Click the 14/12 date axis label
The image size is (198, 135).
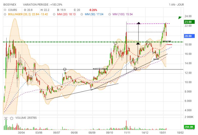pos(145,133)
